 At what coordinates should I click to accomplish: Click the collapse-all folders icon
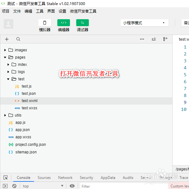click(154, 39)
